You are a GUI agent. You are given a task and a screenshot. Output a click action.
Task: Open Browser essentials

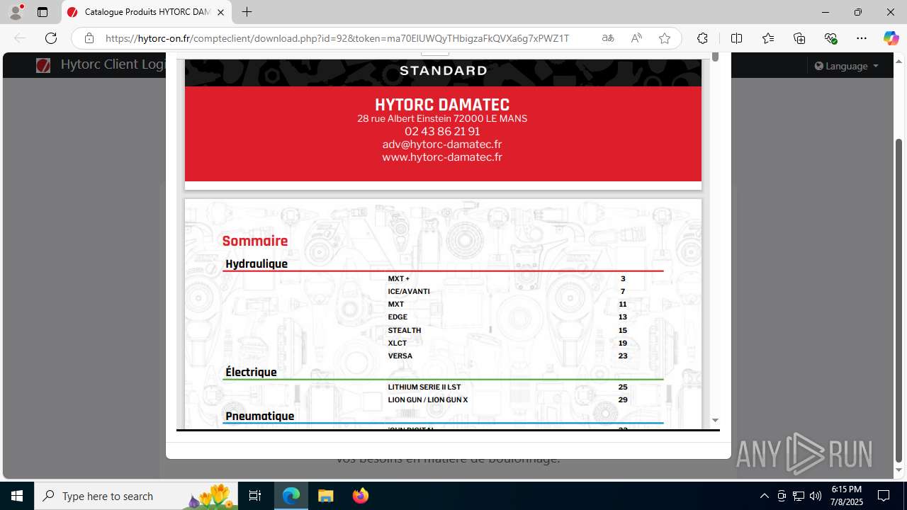tap(830, 38)
